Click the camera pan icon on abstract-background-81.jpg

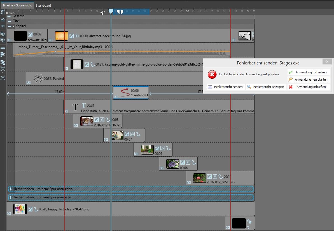(x=77, y=36)
